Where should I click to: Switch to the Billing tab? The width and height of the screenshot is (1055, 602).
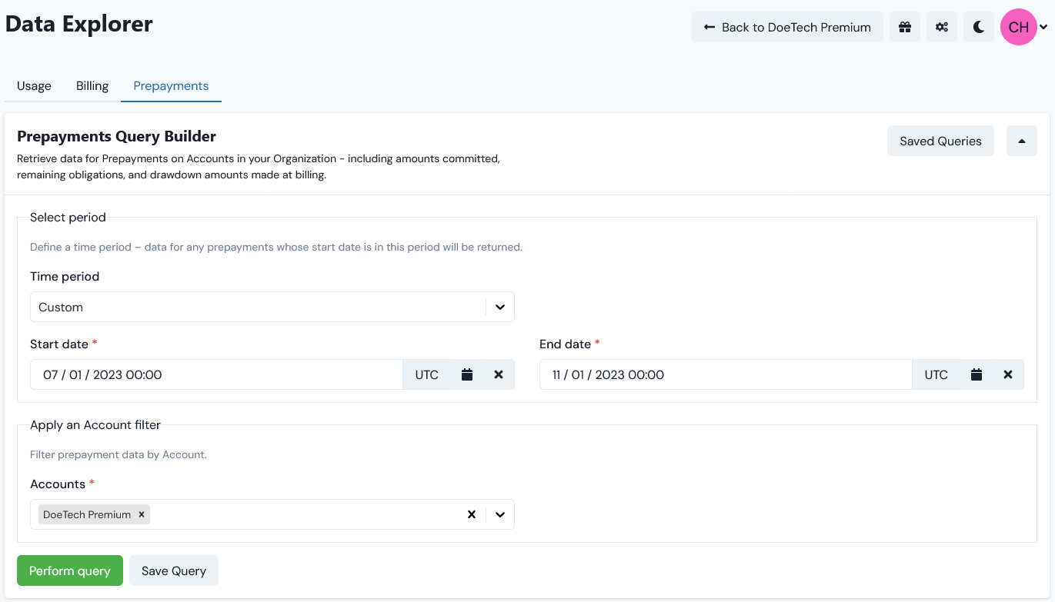[92, 85]
